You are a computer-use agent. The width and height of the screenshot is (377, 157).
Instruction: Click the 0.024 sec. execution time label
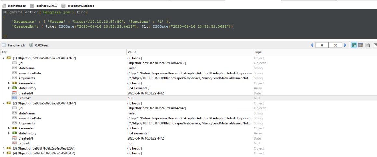point(42,45)
